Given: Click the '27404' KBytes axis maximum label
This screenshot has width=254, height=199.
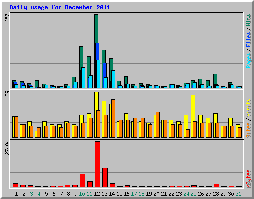Looking at the screenshot, I should [7, 147].
